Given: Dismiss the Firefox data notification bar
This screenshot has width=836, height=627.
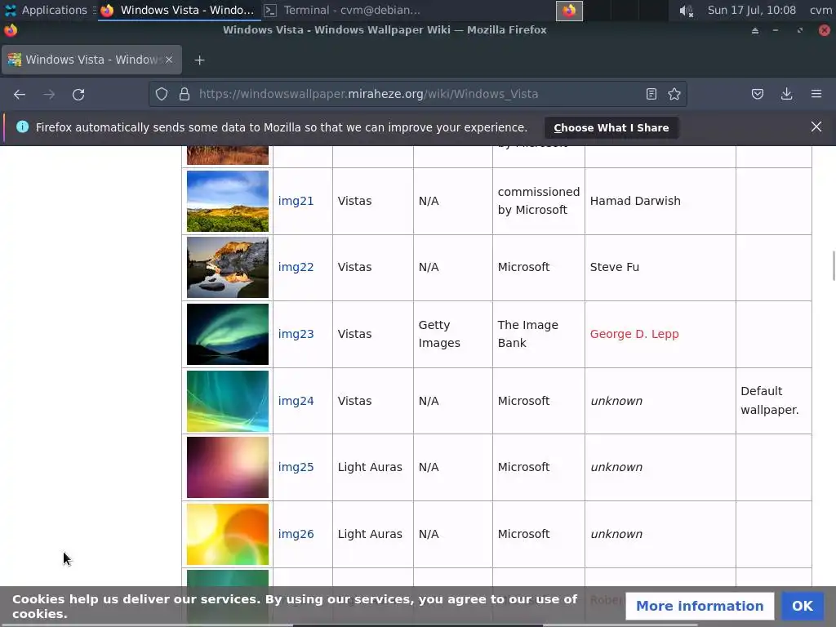Looking at the screenshot, I should [x=816, y=127].
